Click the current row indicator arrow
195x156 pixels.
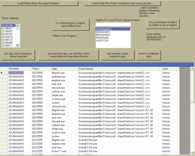tap(2, 73)
